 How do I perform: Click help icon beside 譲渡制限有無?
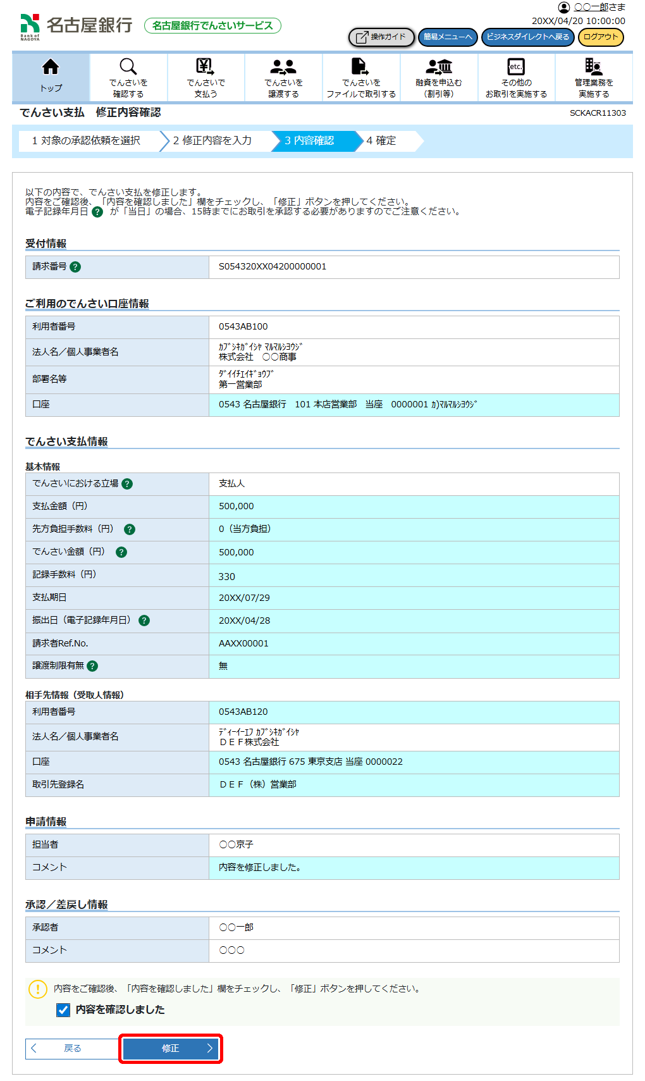tap(92, 666)
